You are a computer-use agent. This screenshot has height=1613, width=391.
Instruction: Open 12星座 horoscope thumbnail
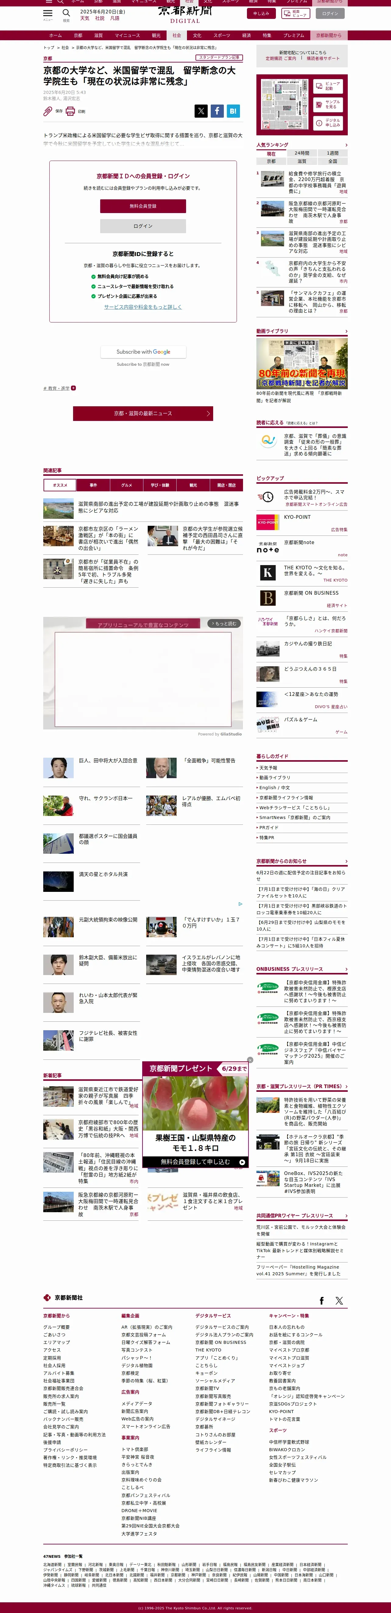[x=268, y=699]
